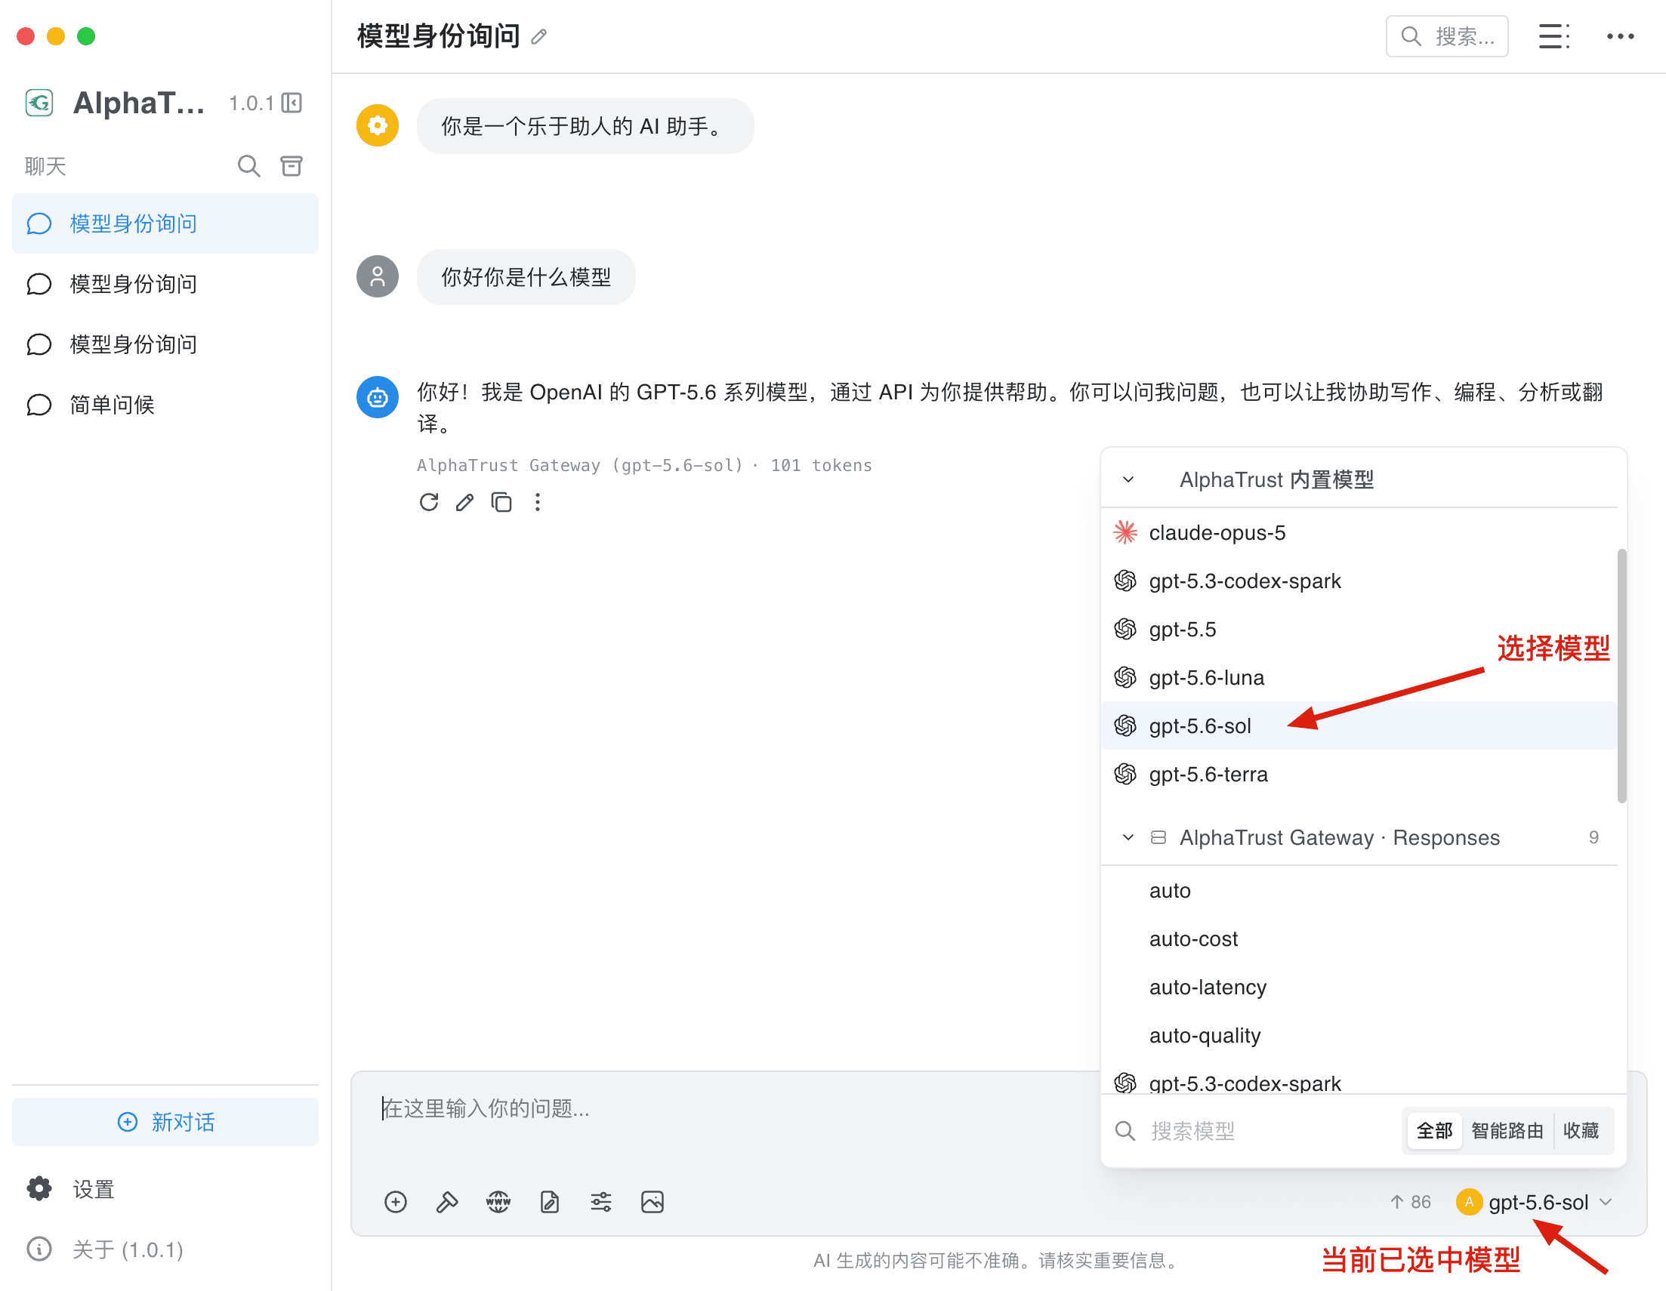Screen dimensions: 1666x1291
Task: Click the system prompt gear avatar
Action: click(x=378, y=125)
